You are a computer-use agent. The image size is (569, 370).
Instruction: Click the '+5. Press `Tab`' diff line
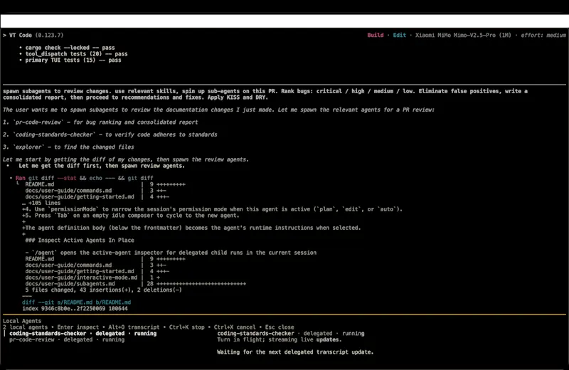pyautogui.click(x=131, y=216)
